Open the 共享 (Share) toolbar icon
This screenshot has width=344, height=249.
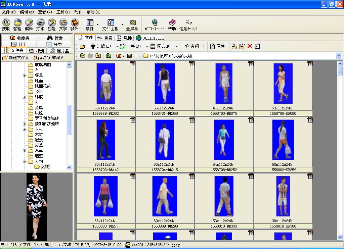click(x=63, y=25)
